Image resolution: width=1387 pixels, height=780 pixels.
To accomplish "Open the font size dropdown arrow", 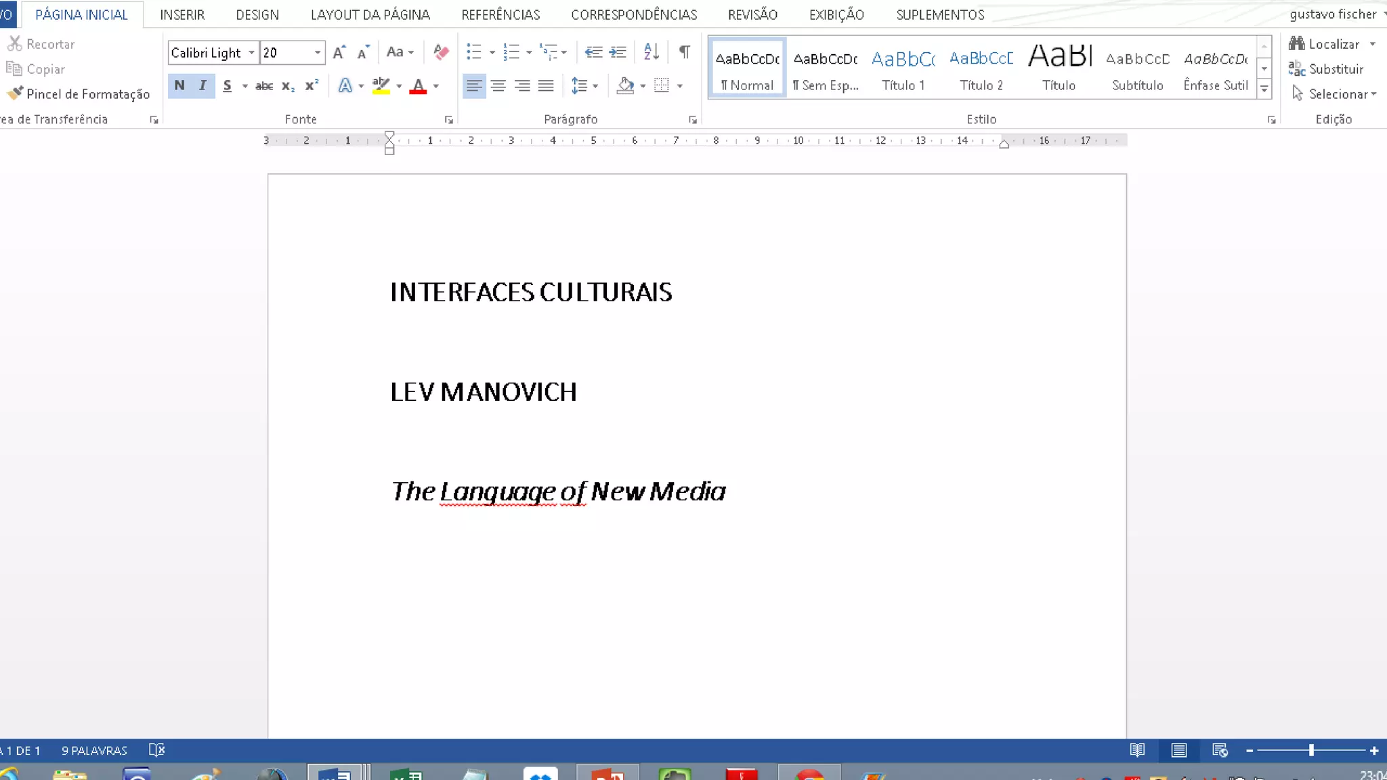I will point(317,53).
